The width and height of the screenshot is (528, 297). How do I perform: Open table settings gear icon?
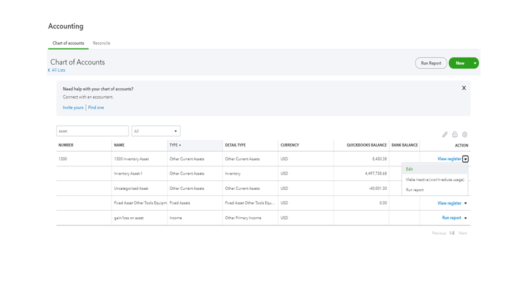(x=465, y=135)
